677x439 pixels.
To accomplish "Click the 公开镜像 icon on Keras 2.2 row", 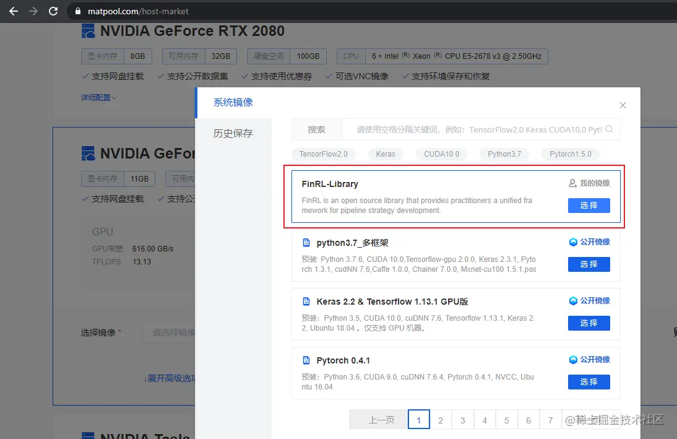I will (573, 301).
